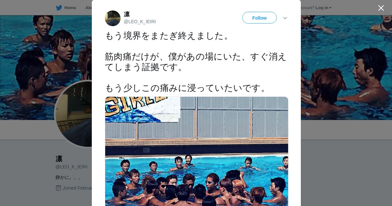Close the tweet overlay with X
392x206 pixels.
[x=381, y=8]
